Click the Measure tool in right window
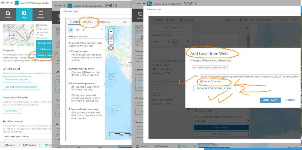This screenshot has width=302, height=150. [246, 20]
